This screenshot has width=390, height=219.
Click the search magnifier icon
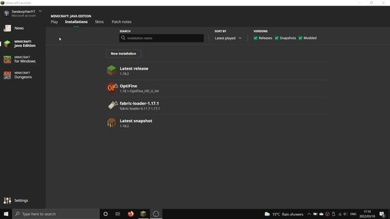(123, 38)
